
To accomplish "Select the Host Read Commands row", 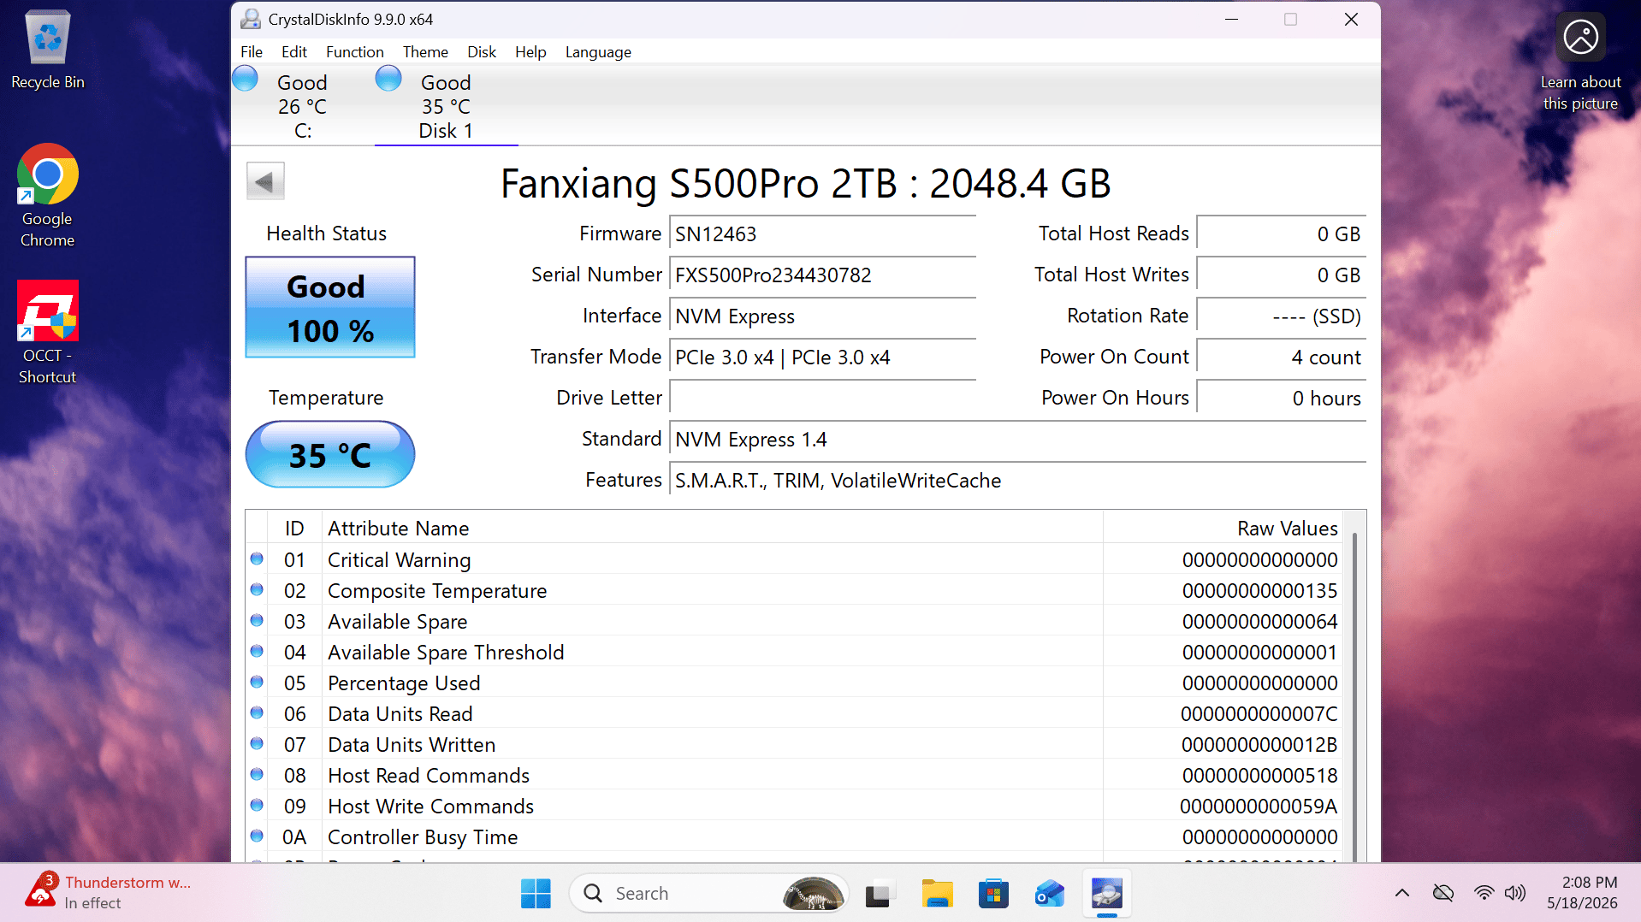I will pyautogui.click(x=794, y=776).
